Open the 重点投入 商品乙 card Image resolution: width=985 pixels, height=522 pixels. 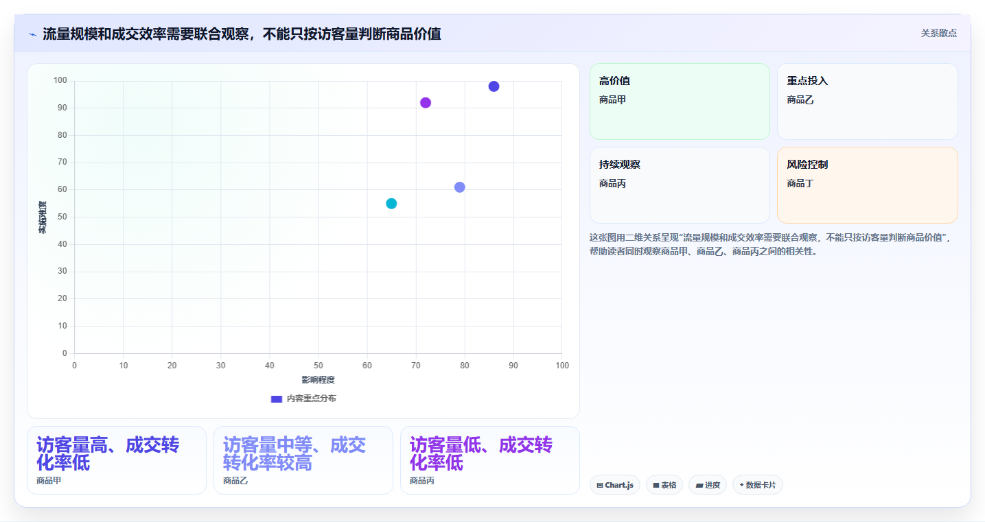coord(867,102)
